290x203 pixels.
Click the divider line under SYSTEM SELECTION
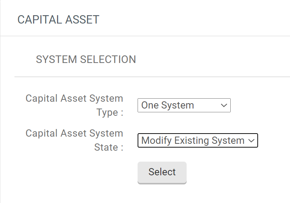pos(152,77)
